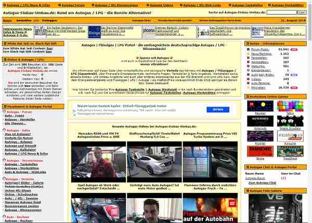Click the icon before Autogas - Services heading
Screen dimensions: 312x223
(4, 179)
